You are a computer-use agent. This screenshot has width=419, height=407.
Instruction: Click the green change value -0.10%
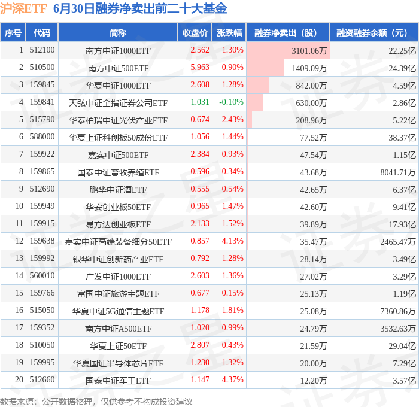pyautogui.click(x=231, y=102)
